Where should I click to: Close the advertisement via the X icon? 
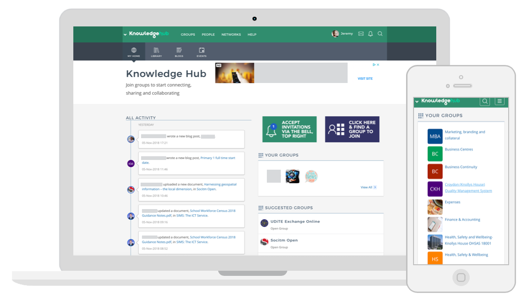point(378,64)
